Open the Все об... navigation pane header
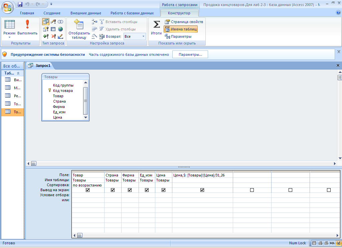Image resolution: width=342 pixels, height=248 pixels. [x=12, y=66]
